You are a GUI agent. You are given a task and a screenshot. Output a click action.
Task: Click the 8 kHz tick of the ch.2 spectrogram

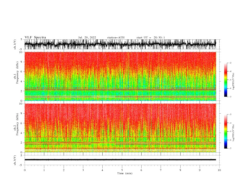[x=22, y=114]
